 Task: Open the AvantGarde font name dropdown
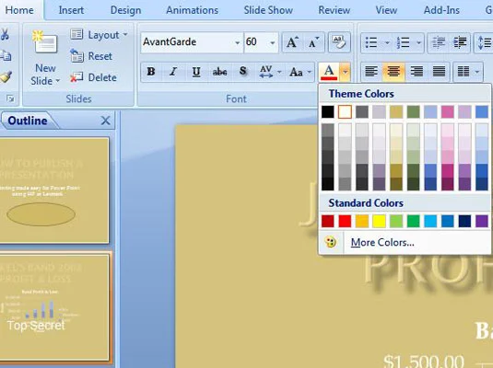point(238,42)
